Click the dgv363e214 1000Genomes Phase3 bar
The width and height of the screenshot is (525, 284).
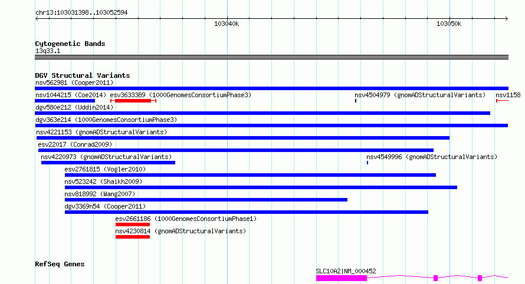[271, 126]
